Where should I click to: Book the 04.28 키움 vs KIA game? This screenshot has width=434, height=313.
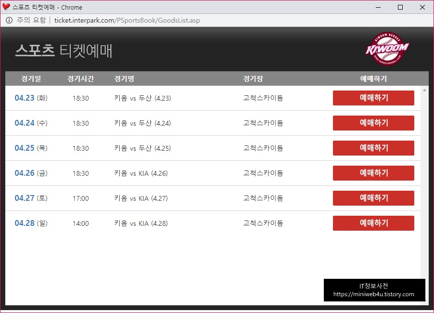(373, 223)
